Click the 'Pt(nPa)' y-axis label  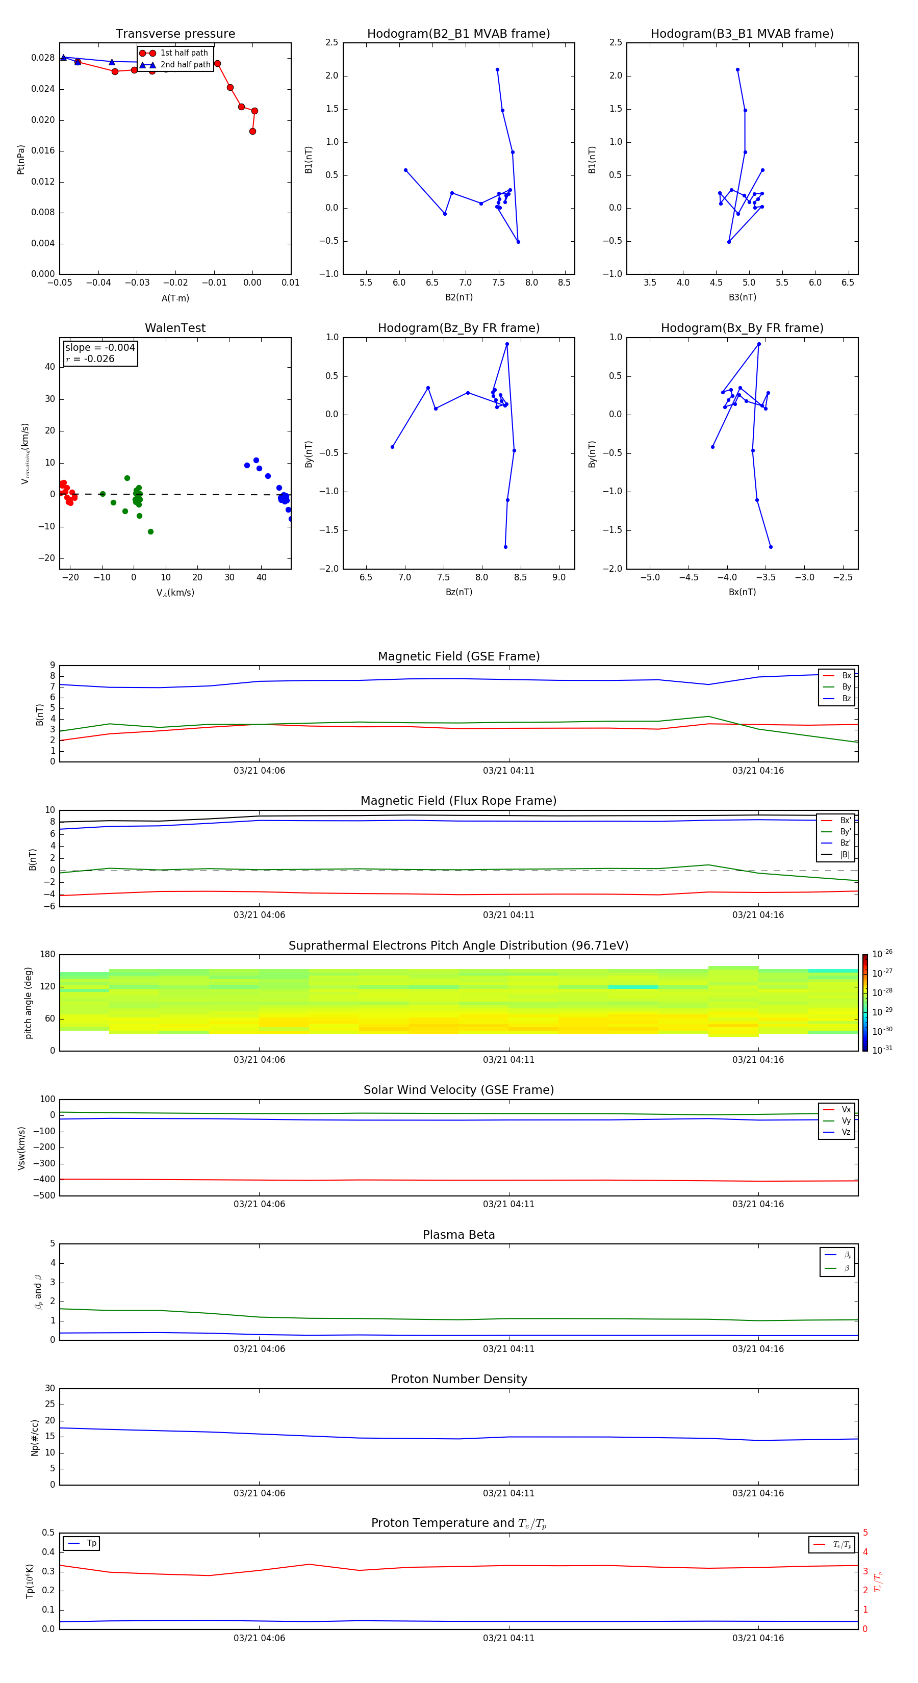coord(21,160)
